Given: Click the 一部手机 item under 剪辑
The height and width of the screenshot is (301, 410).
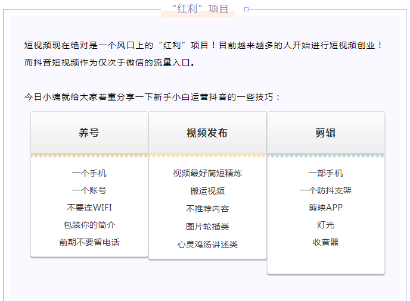Looking at the screenshot, I should pyautogui.click(x=325, y=173).
